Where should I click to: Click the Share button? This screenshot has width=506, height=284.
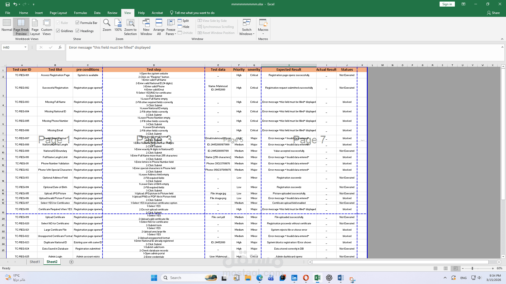click(493, 13)
